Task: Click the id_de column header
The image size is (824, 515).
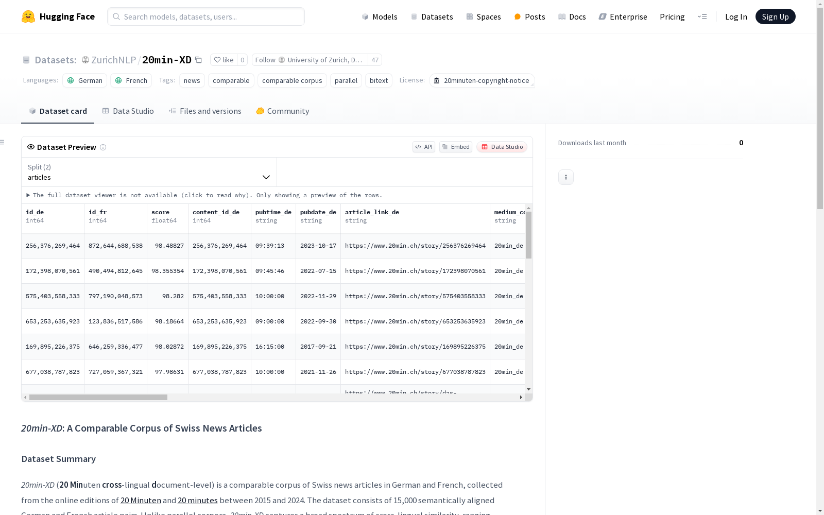Action: pyautogui.click(x=53, y=218)
